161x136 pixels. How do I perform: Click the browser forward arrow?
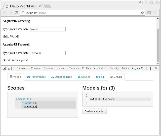10,13
